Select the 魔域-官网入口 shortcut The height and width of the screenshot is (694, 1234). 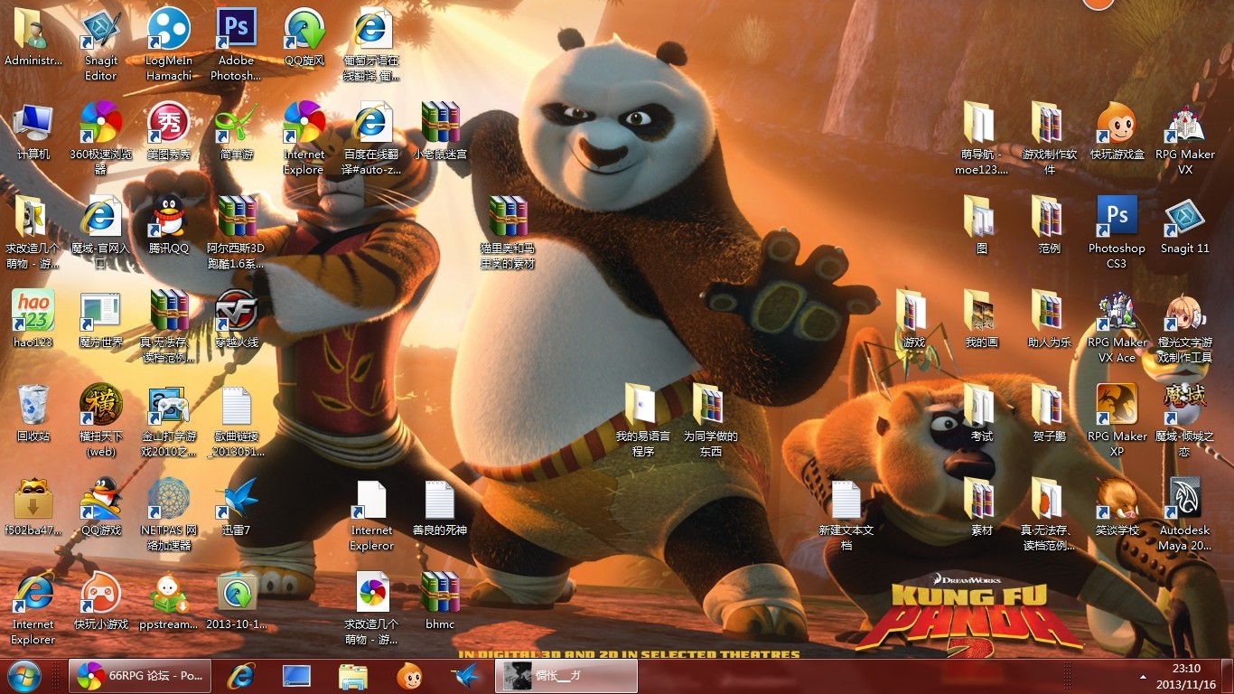(101, 233)
